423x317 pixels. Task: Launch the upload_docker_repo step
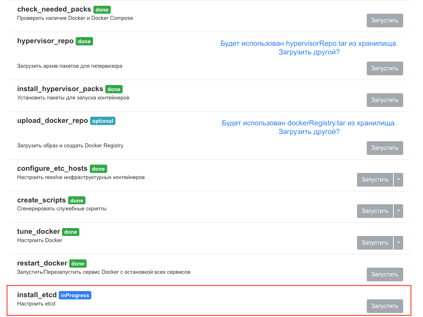[x=384, y=148]
